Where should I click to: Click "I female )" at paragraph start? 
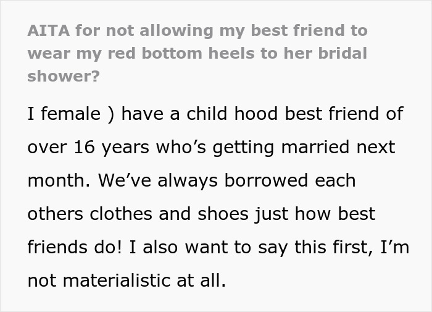[71, 114]
